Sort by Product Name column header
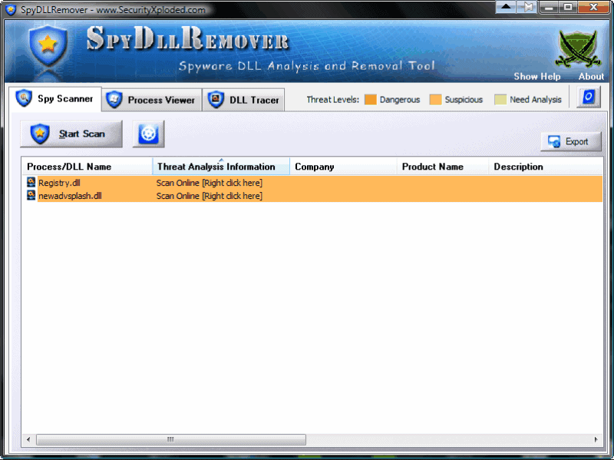The image size is (614, 460). (x=443, y=167)
